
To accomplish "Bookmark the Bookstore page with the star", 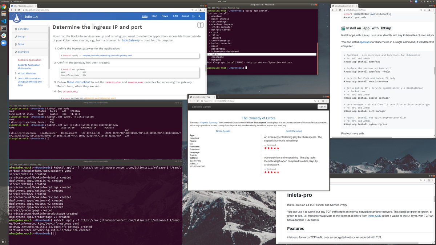I will [319, 101].
